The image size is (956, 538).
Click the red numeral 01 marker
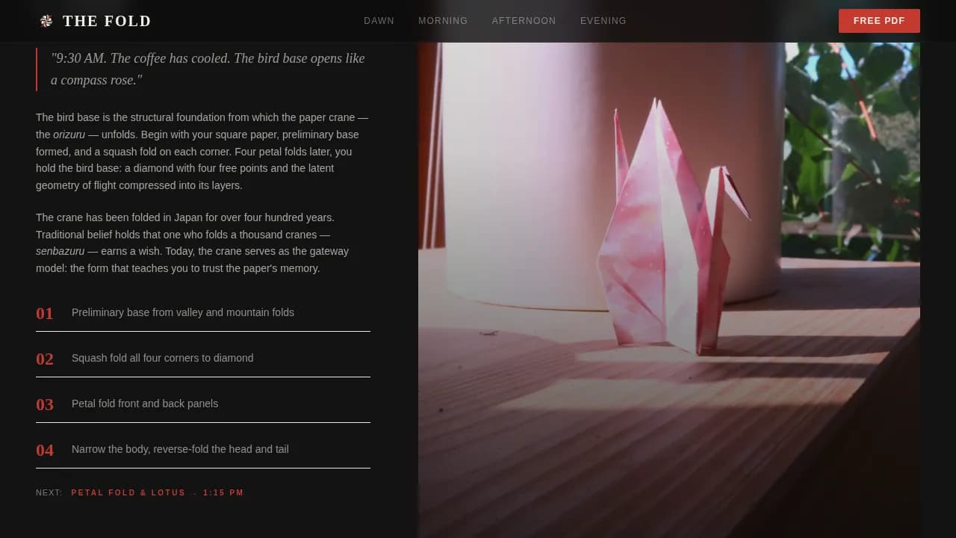(x=45, y=314)
